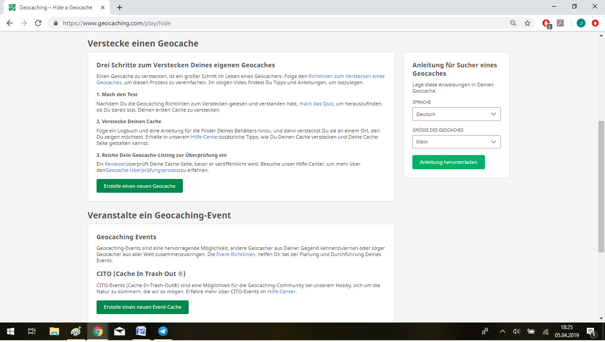The height and width of the screenshot is (342, 605).
Task: Show hidden system tray icons
Action: (502, 331)
